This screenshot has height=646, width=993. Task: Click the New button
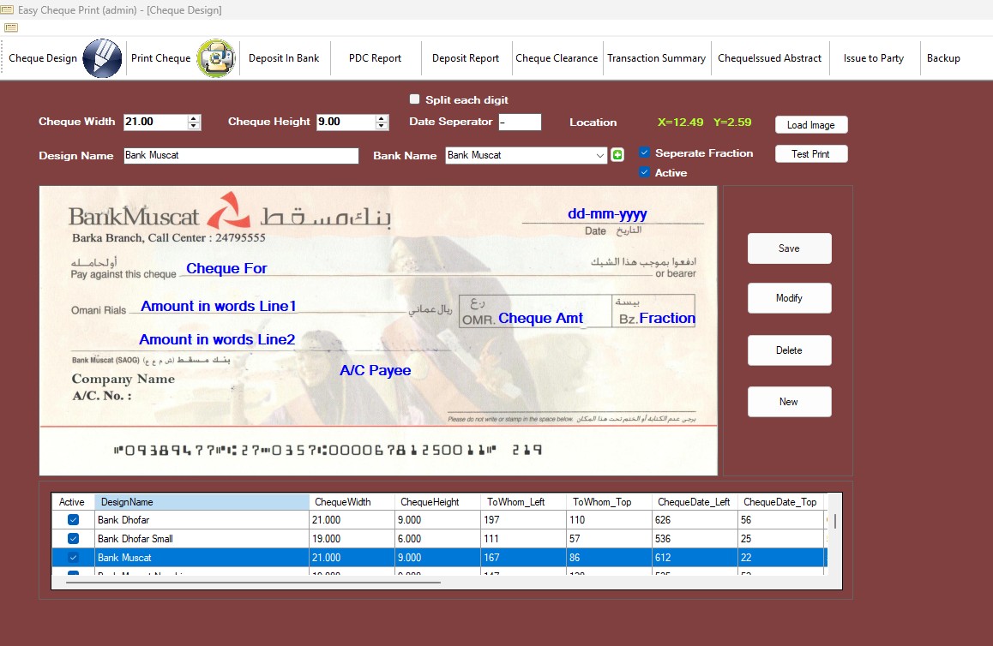[x=789, y=402]
